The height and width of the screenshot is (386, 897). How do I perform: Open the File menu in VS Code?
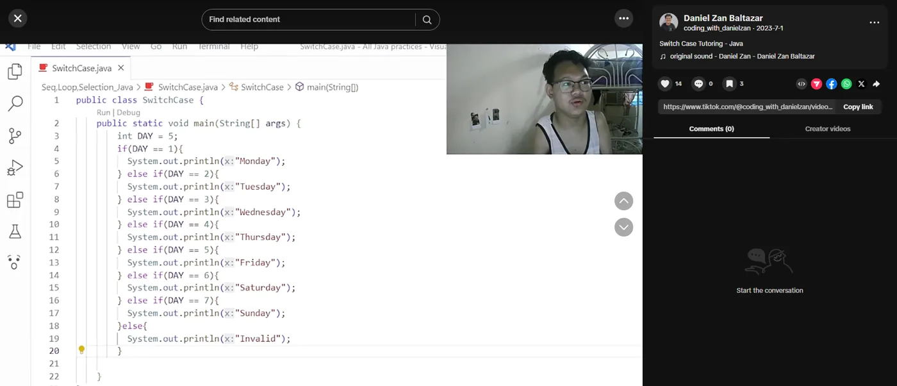(34, 47)
